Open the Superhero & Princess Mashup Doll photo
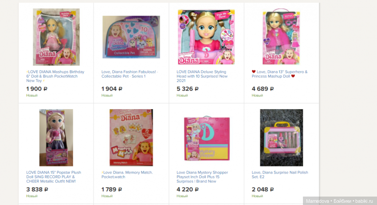The width and height of the screenshot is (377, 205). (281, 36)
